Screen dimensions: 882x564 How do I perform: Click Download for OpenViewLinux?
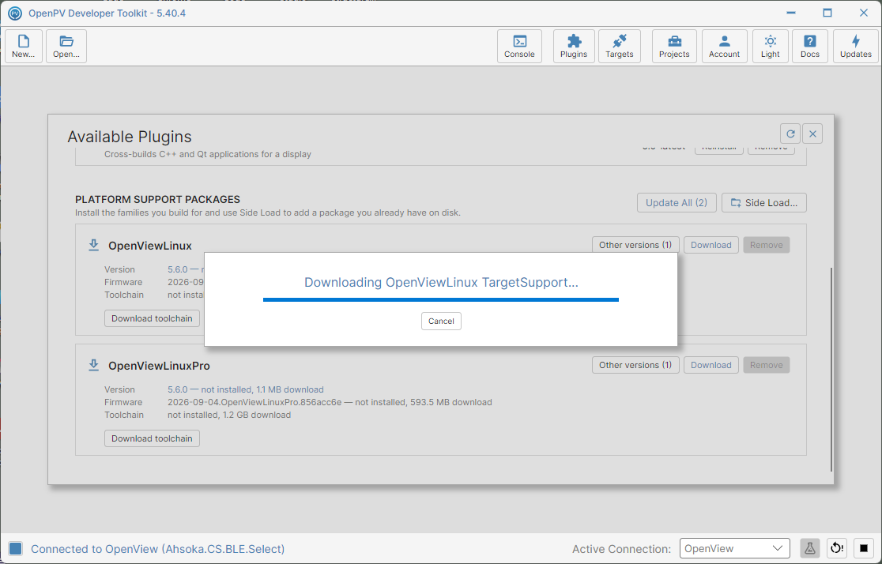pyautogui.click(x=711, y=245)
